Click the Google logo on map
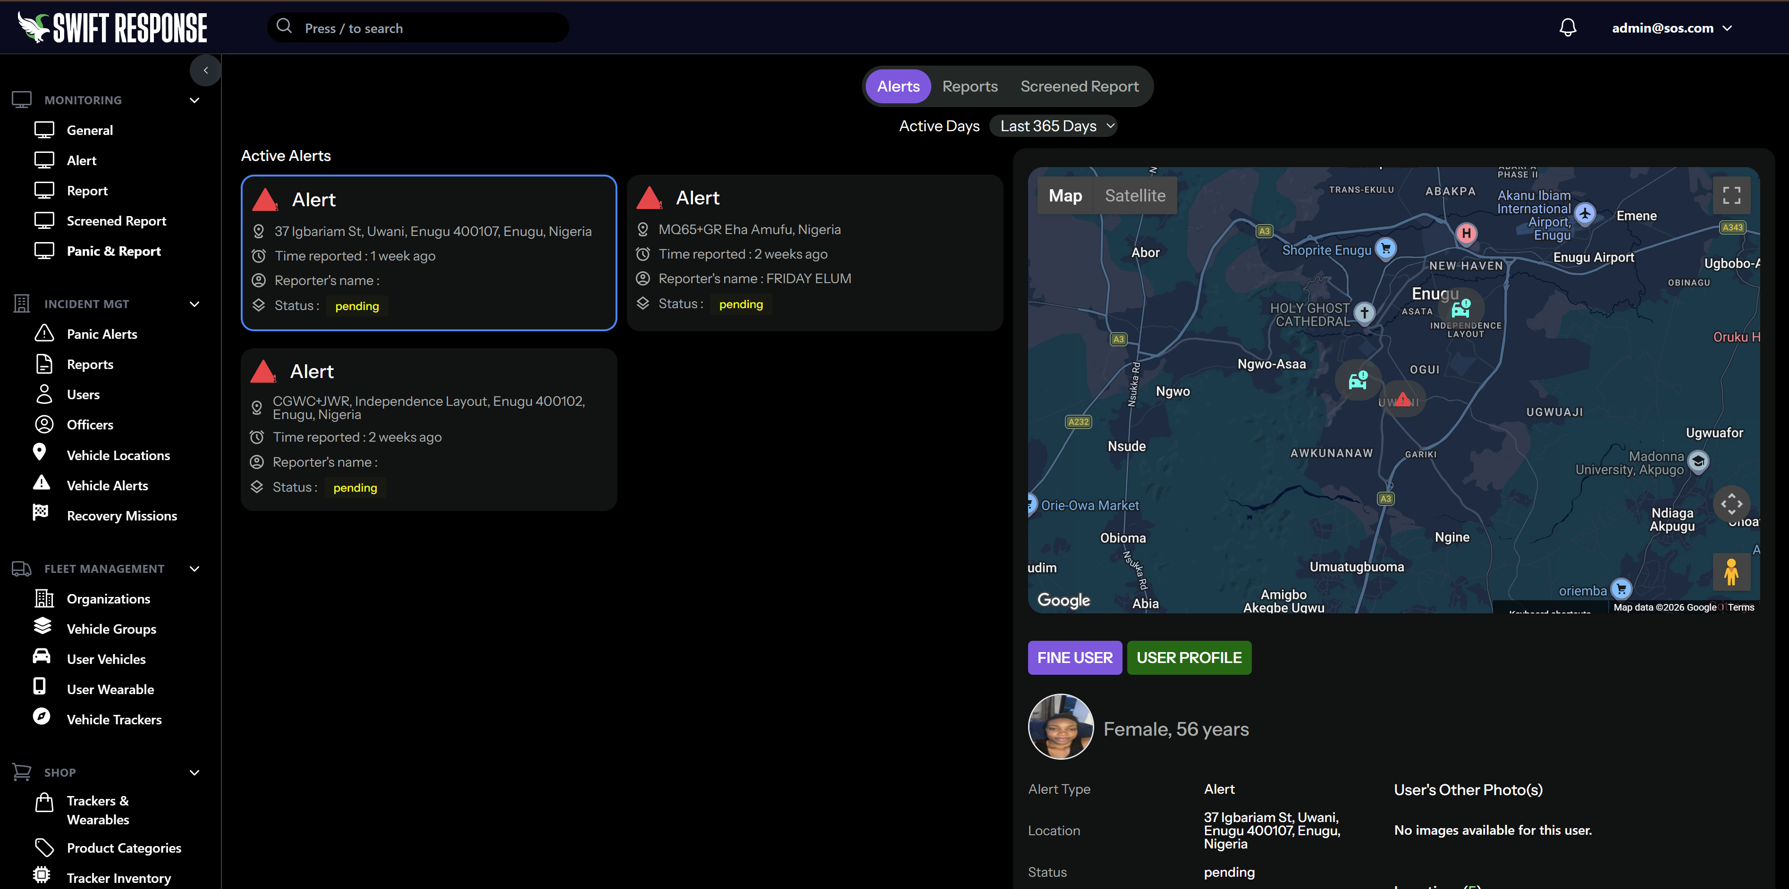Screen dimensions: 1789x889 1063,600
